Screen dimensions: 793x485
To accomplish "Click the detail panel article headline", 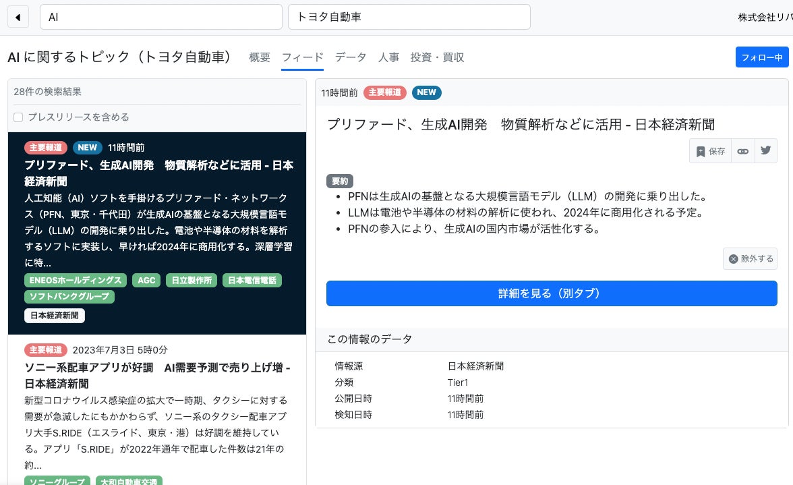I will coord(521,124).
